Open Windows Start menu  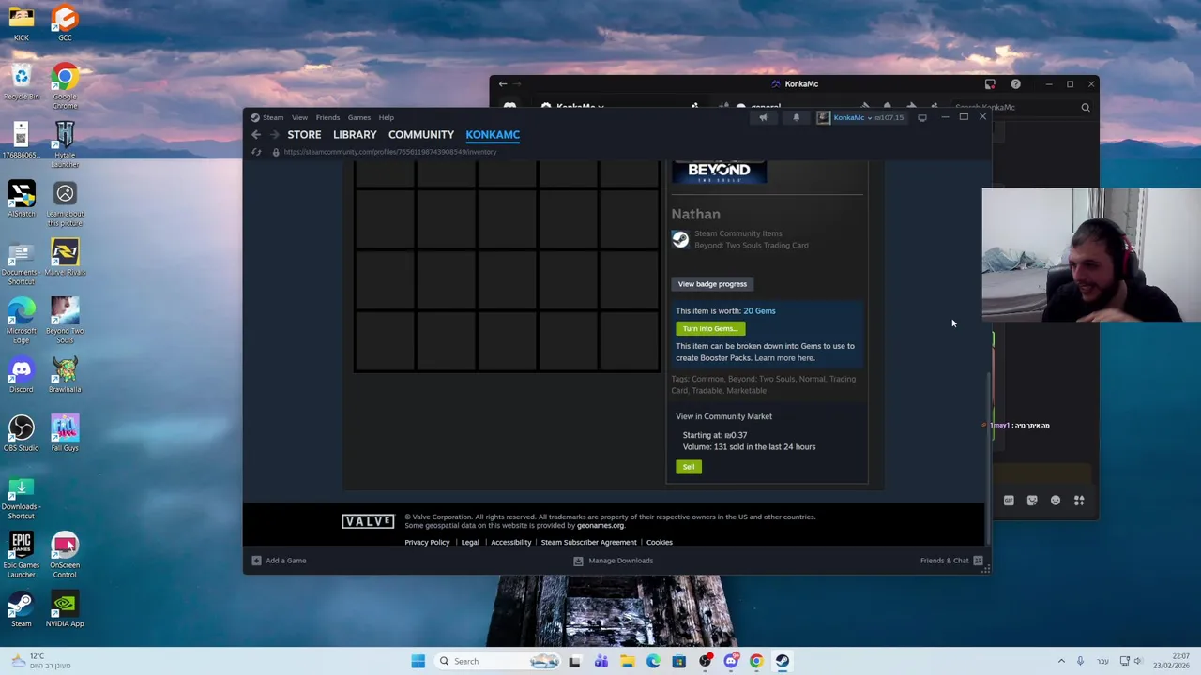(x=418, y=661)
